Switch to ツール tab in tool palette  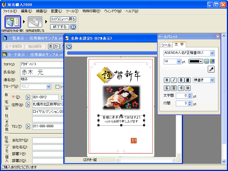click(x=166, y=45)
